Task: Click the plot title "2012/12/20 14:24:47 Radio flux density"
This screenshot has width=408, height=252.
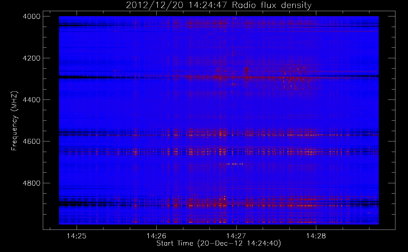Action: tap(219, 5)
